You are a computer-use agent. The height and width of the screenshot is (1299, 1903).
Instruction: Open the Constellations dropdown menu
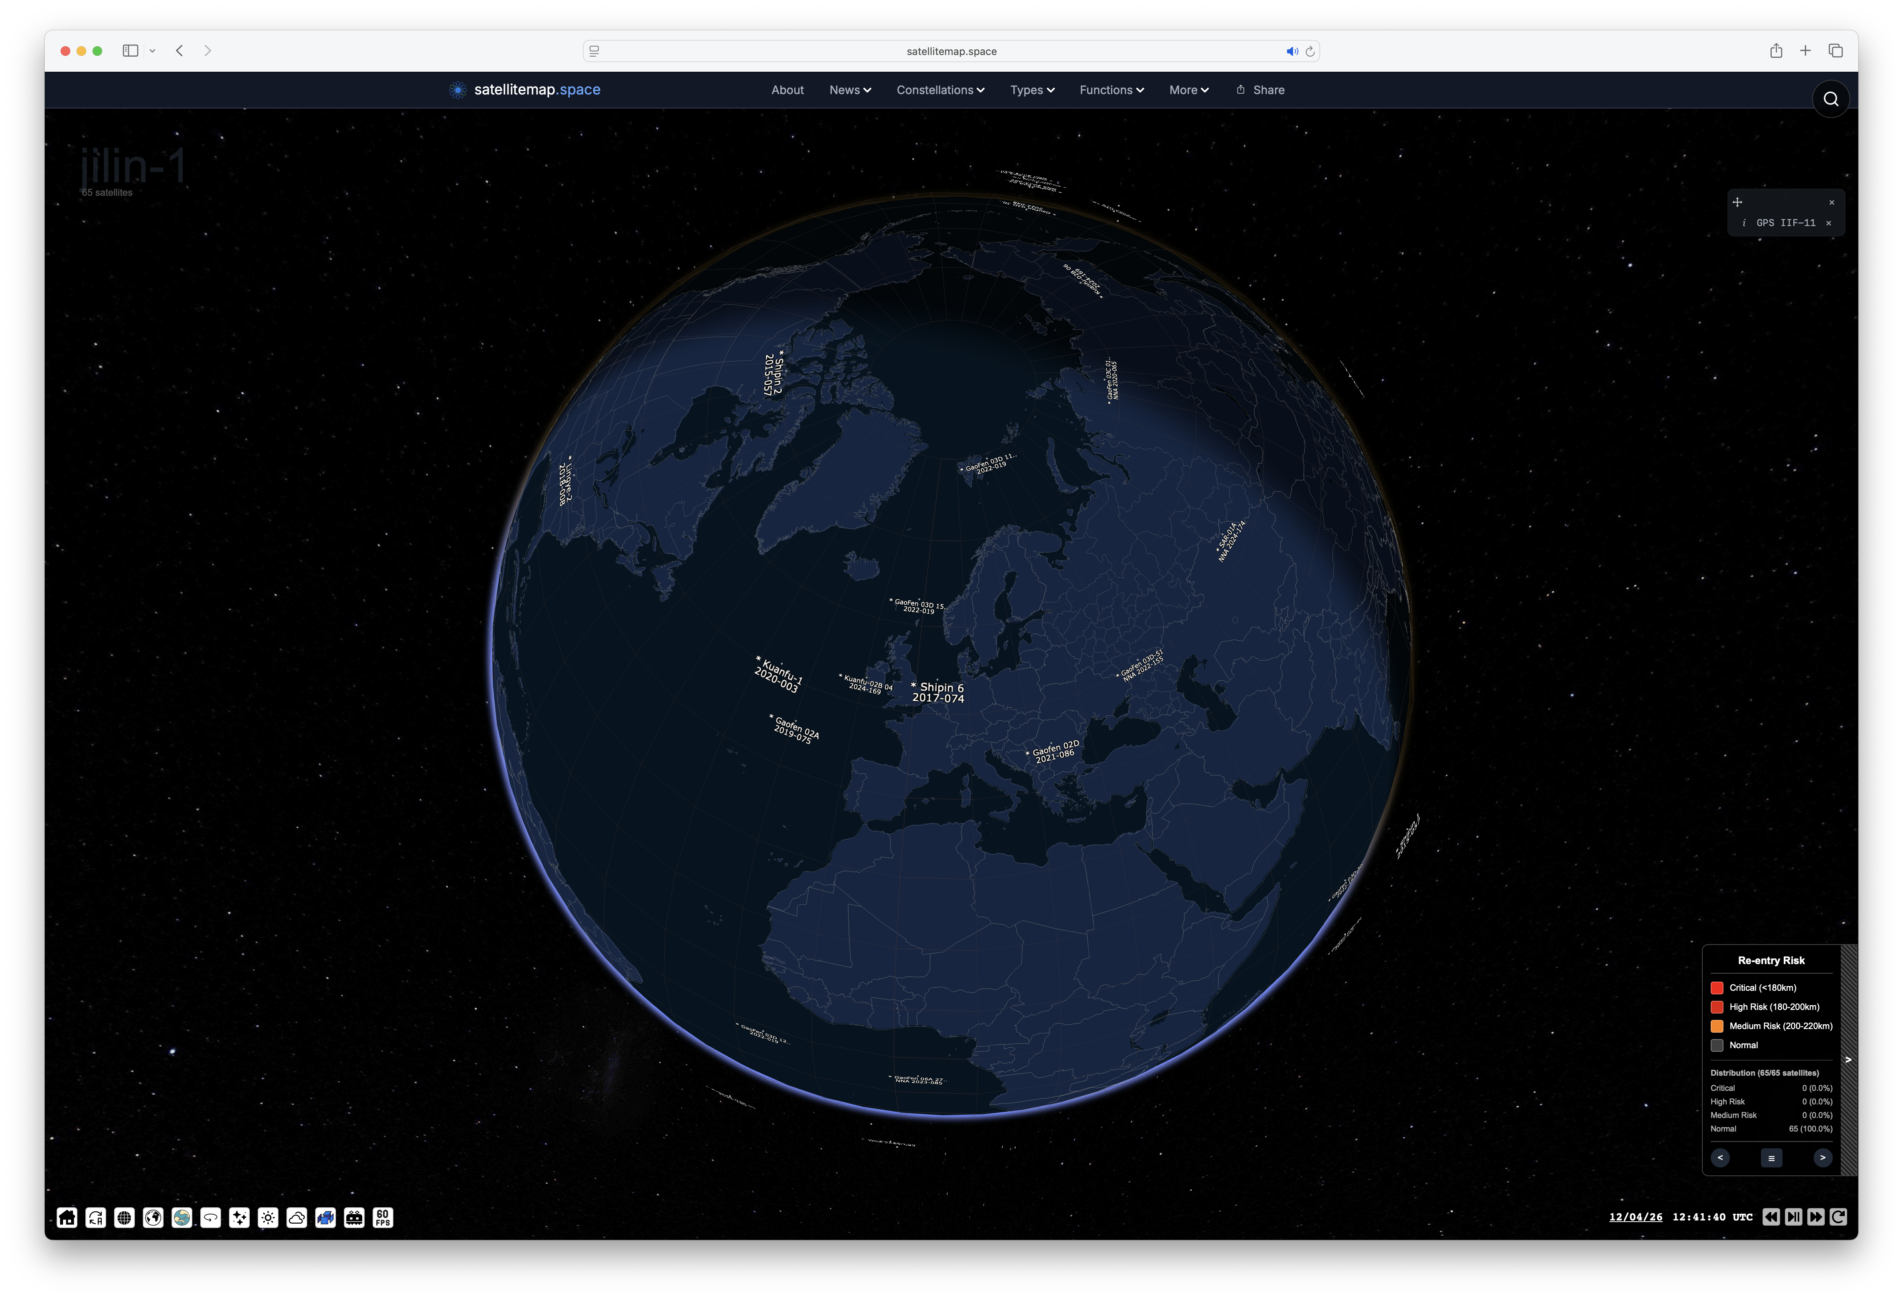click(x=940, y=90)
